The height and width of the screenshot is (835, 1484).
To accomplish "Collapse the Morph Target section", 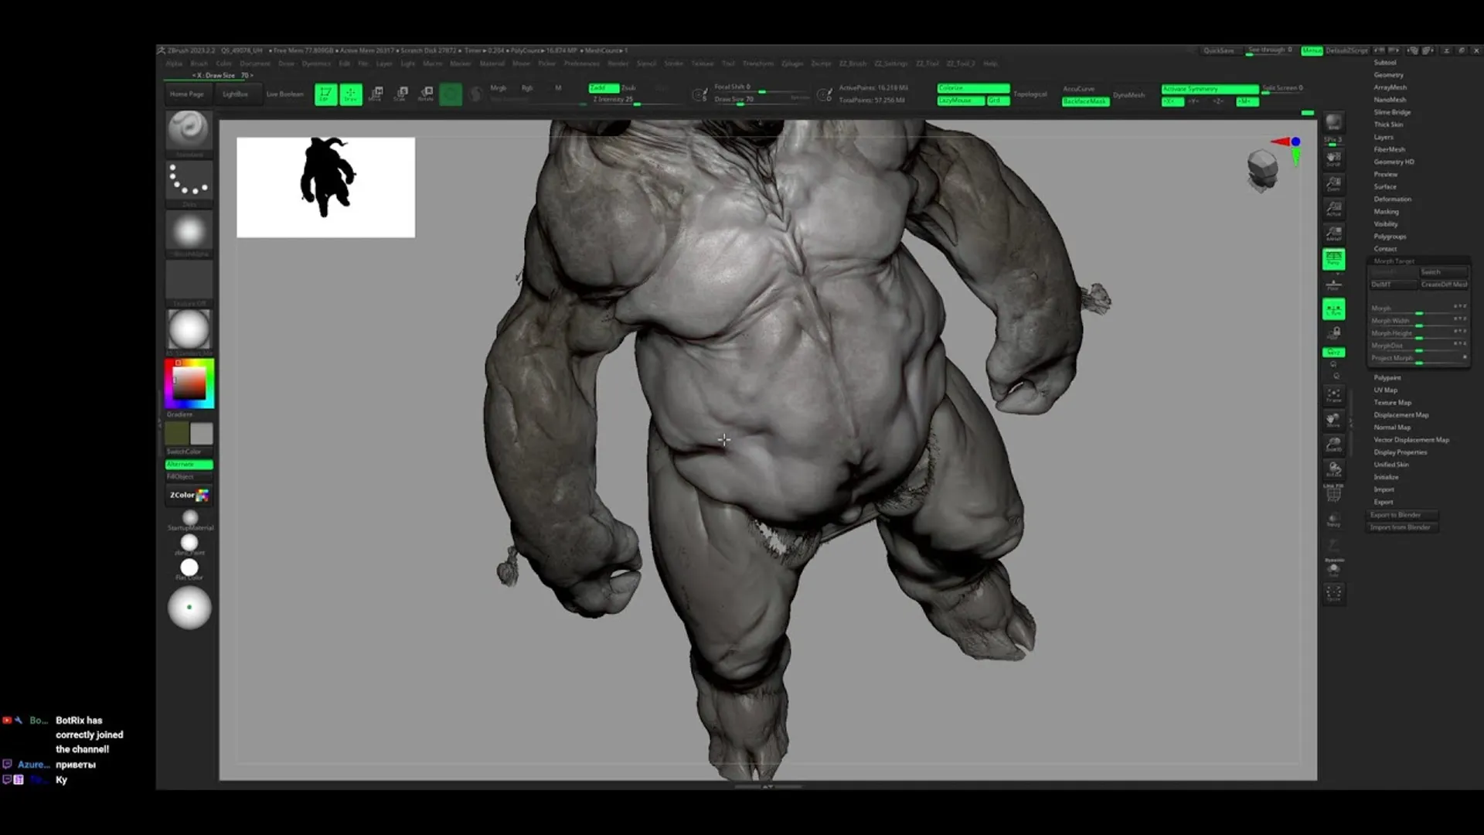I will pyautogui.click(x=1394, y=261).
